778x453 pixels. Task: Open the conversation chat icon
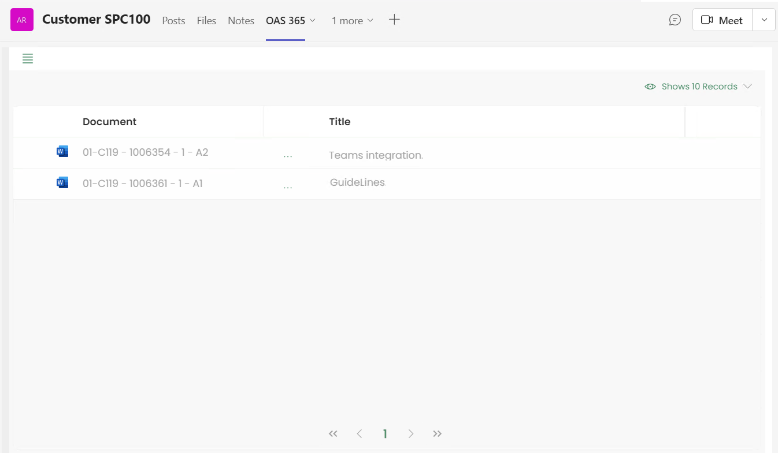pos(675,20)
